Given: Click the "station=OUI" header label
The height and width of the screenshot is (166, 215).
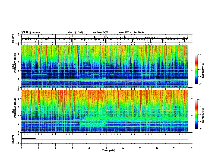Looking at the screenshot, I should point(100,33).
